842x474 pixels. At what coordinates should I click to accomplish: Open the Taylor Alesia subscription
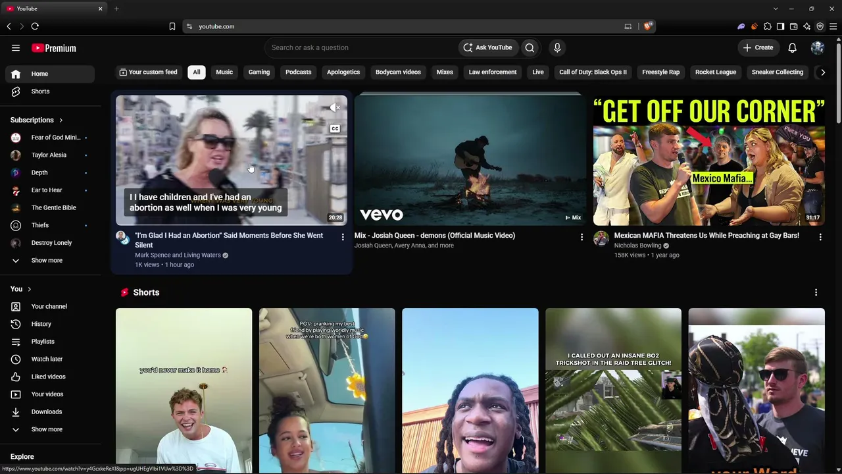50,155
